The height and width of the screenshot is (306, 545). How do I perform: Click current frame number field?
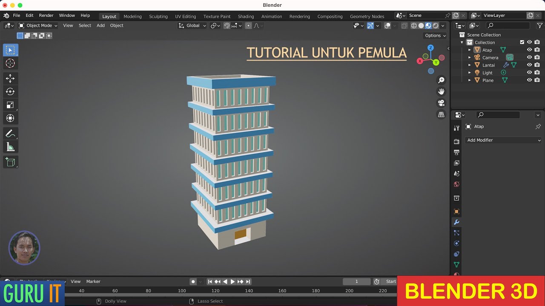[x=357, y=281]
